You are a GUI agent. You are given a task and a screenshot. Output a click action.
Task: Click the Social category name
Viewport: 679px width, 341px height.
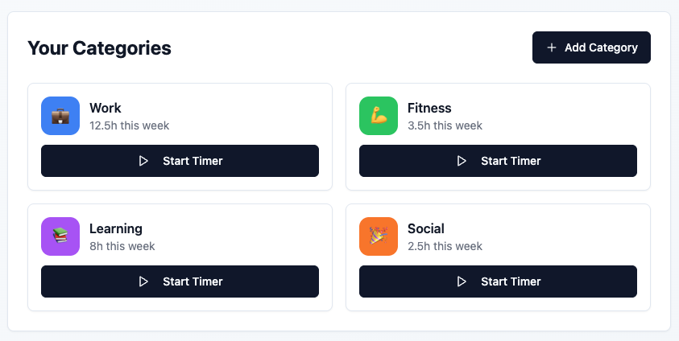click(425, 228)
